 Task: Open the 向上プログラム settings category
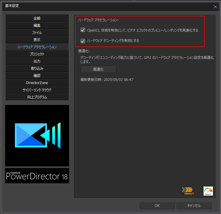pyautogui.click(x=37, y=97)
